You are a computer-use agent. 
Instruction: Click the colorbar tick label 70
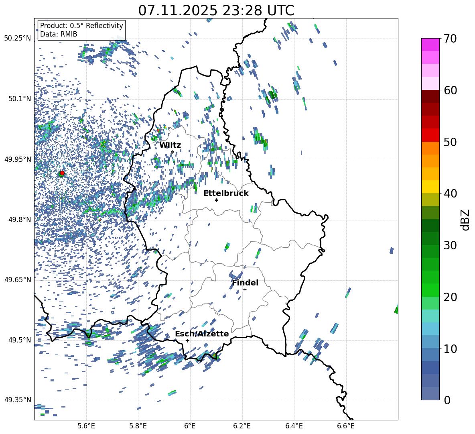(451, 39)
